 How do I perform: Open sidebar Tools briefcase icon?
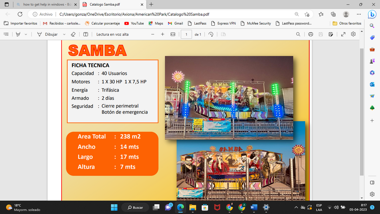tap(372, 49)
